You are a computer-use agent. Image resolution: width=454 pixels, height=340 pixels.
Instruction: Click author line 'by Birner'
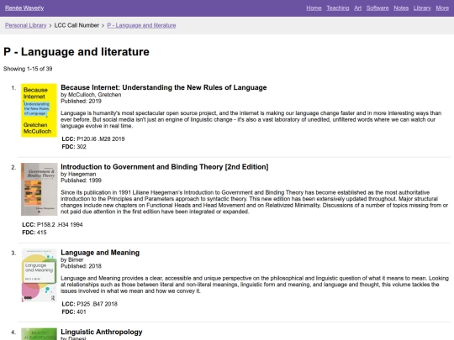click(x=71, y=259)
